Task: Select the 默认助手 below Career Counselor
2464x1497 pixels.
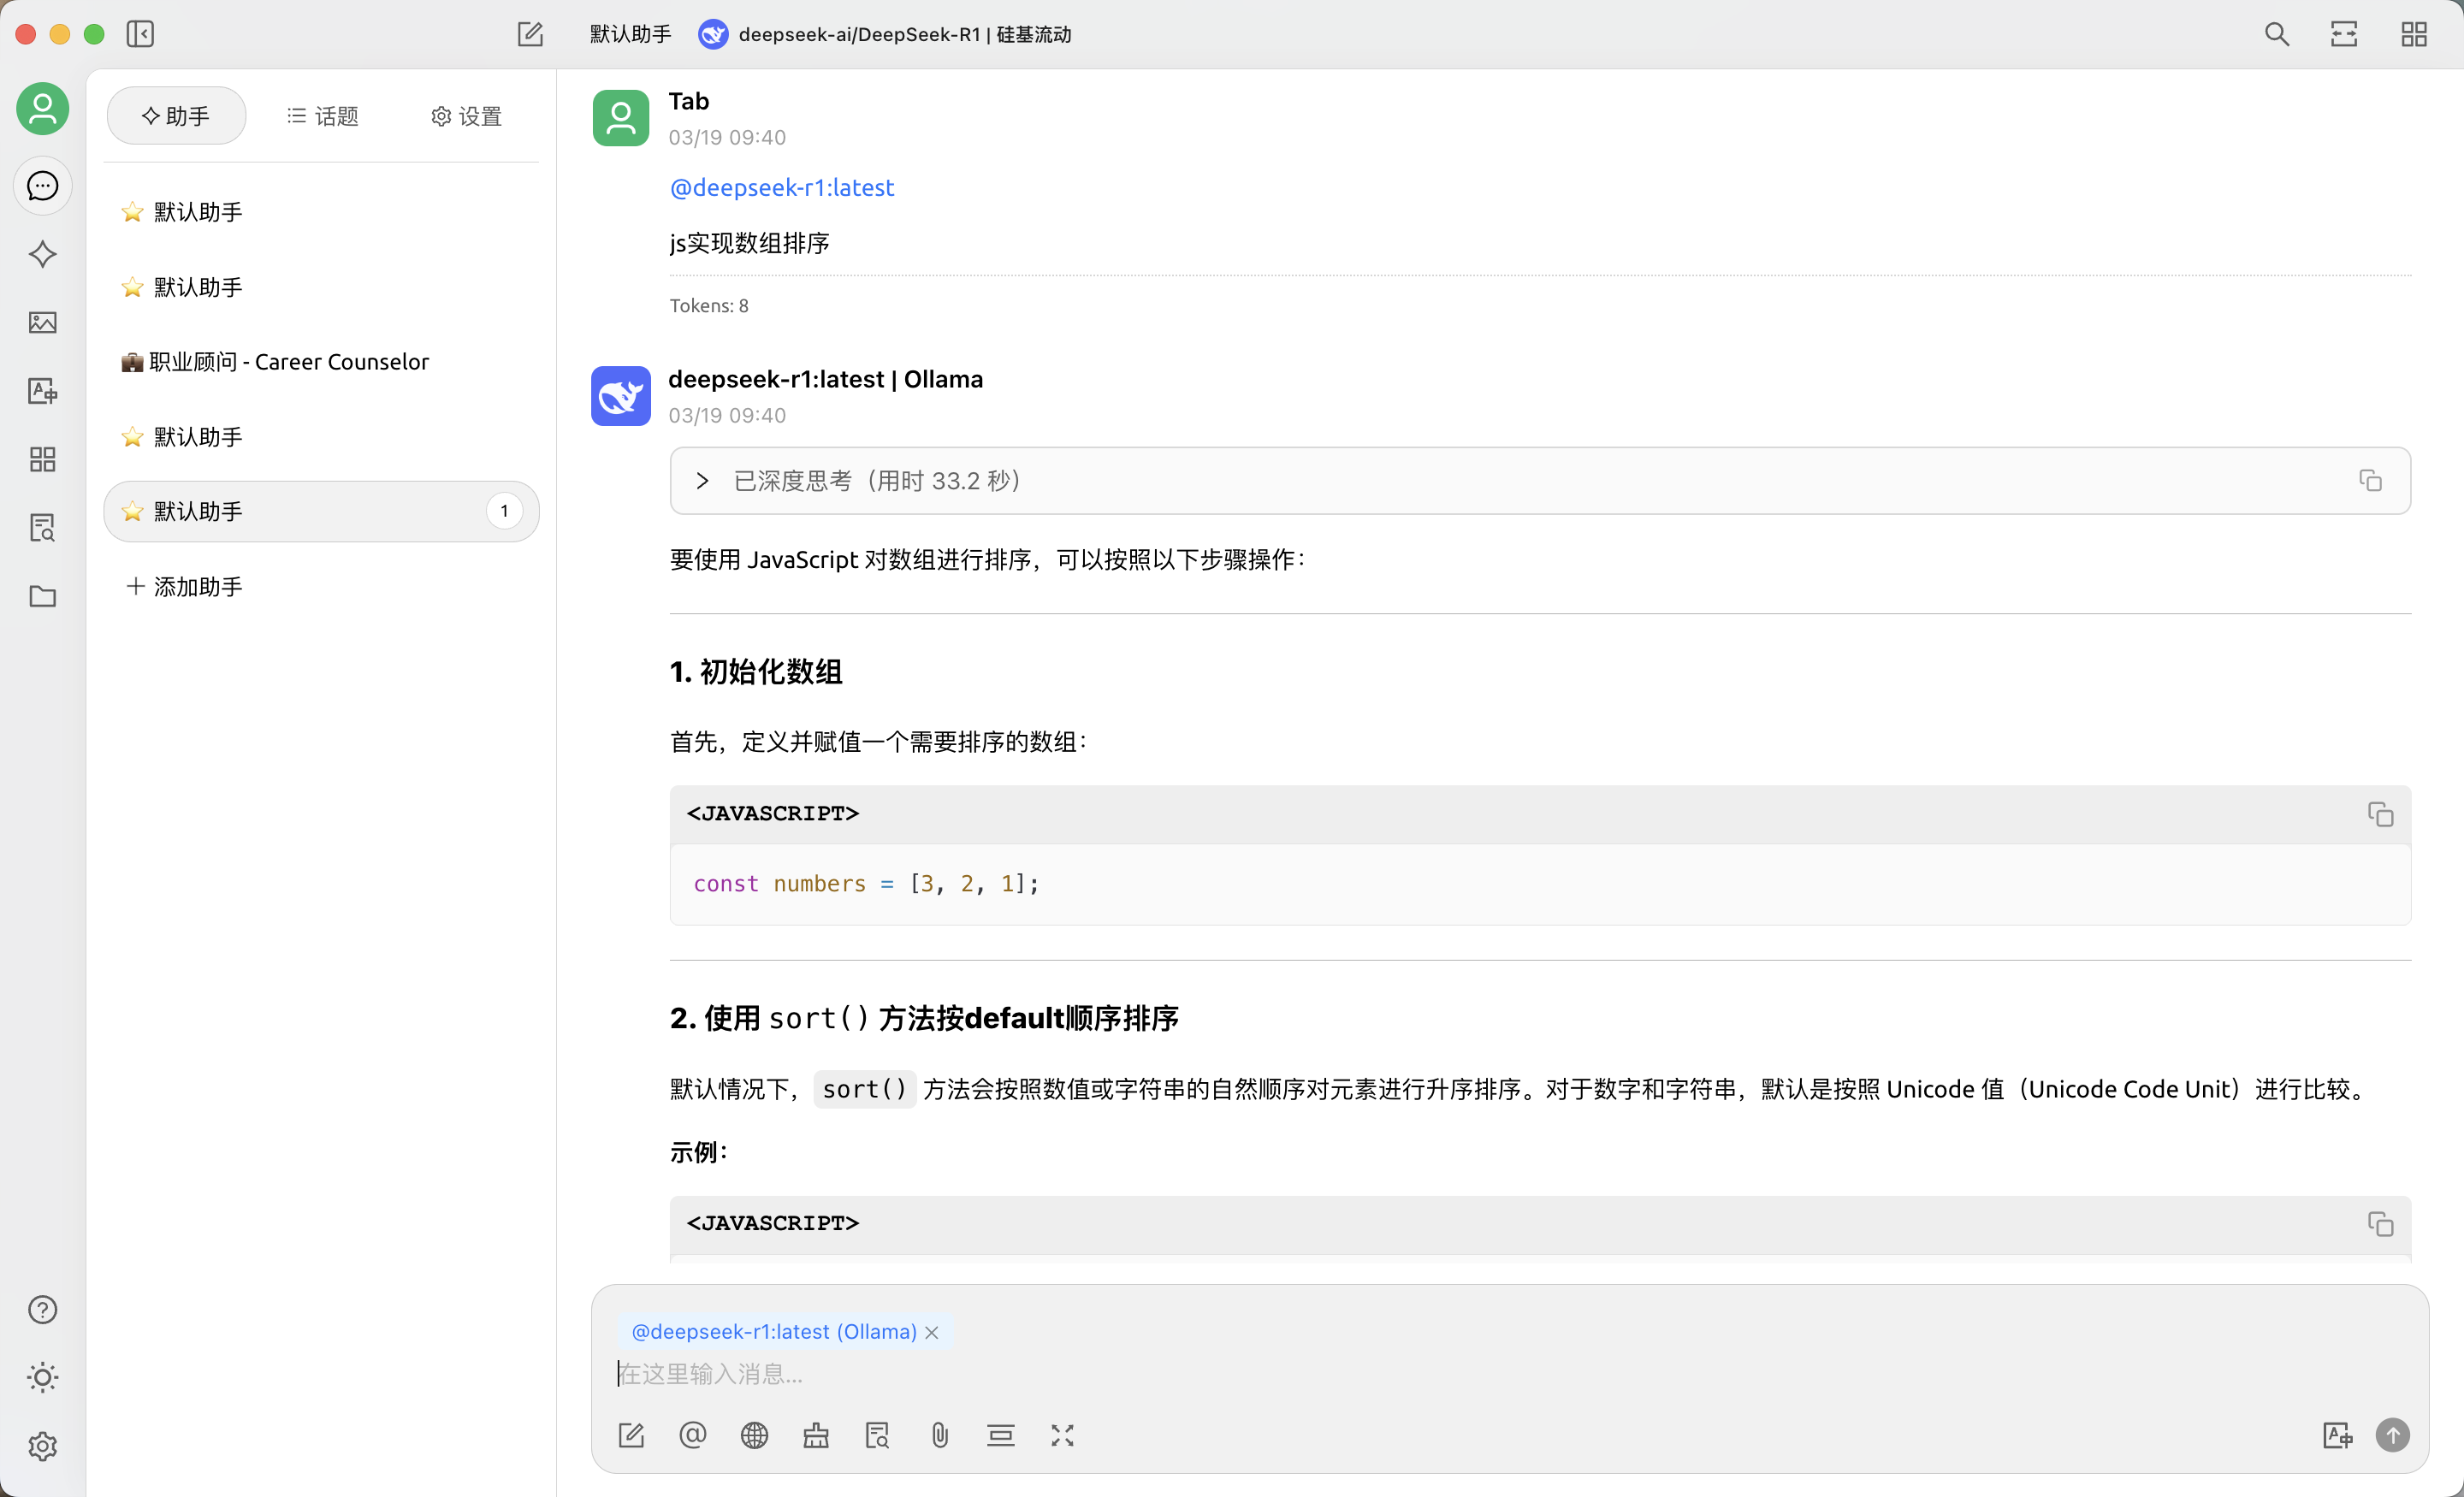Action: coord(321,437)
